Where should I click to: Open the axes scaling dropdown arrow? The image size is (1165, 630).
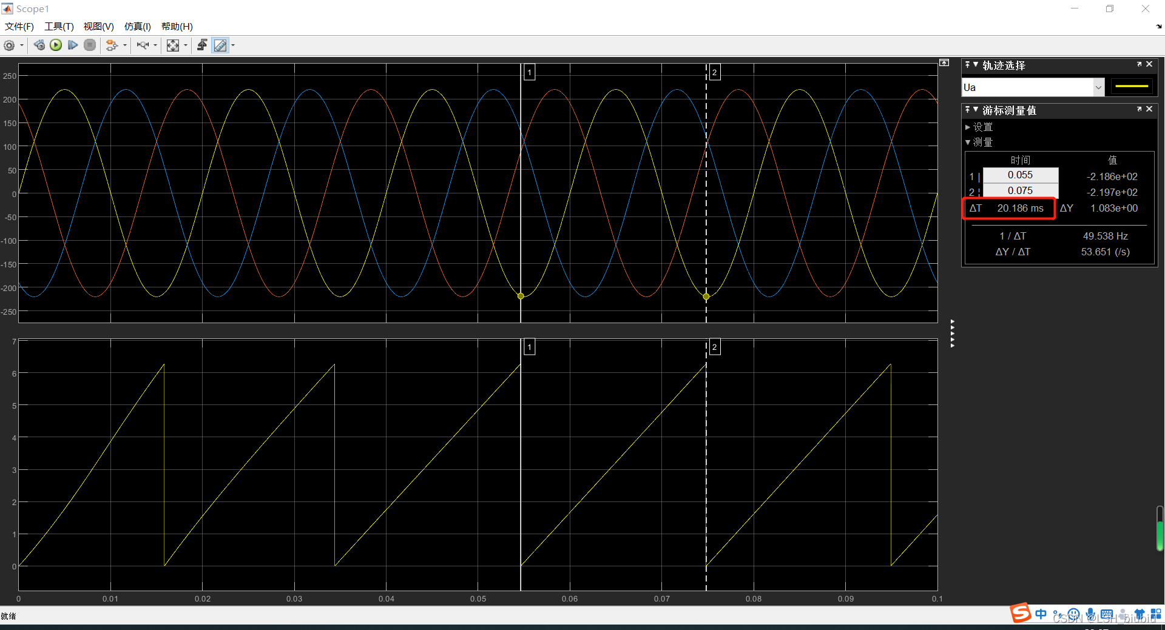[186, 45]
